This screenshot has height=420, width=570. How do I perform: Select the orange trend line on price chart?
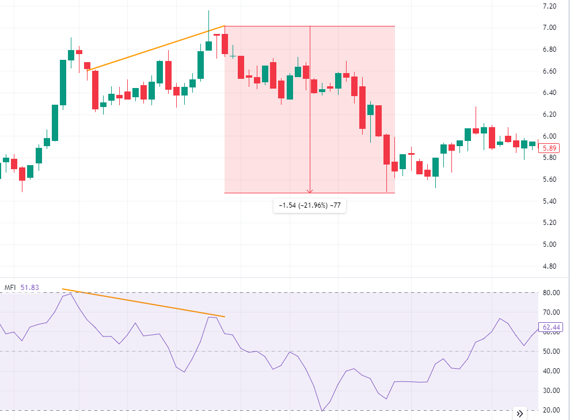point(155,48)
